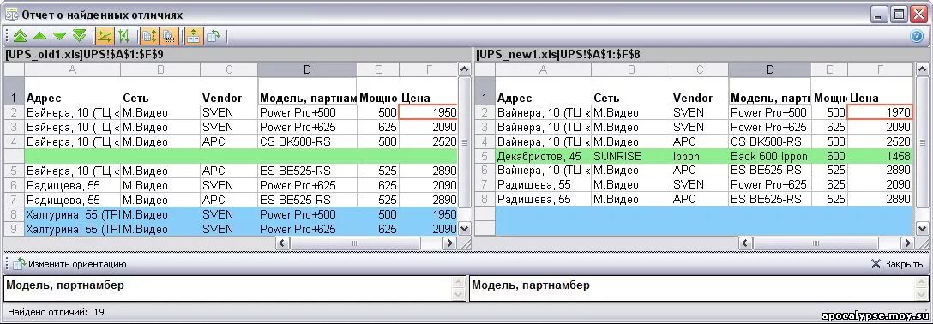Click 'Халтурина, 55' cell in left row 8

click(x=73, y=214)
